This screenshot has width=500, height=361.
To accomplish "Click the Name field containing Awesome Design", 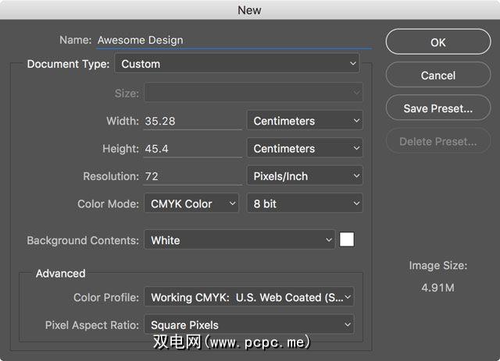I will tap(232, 40).
